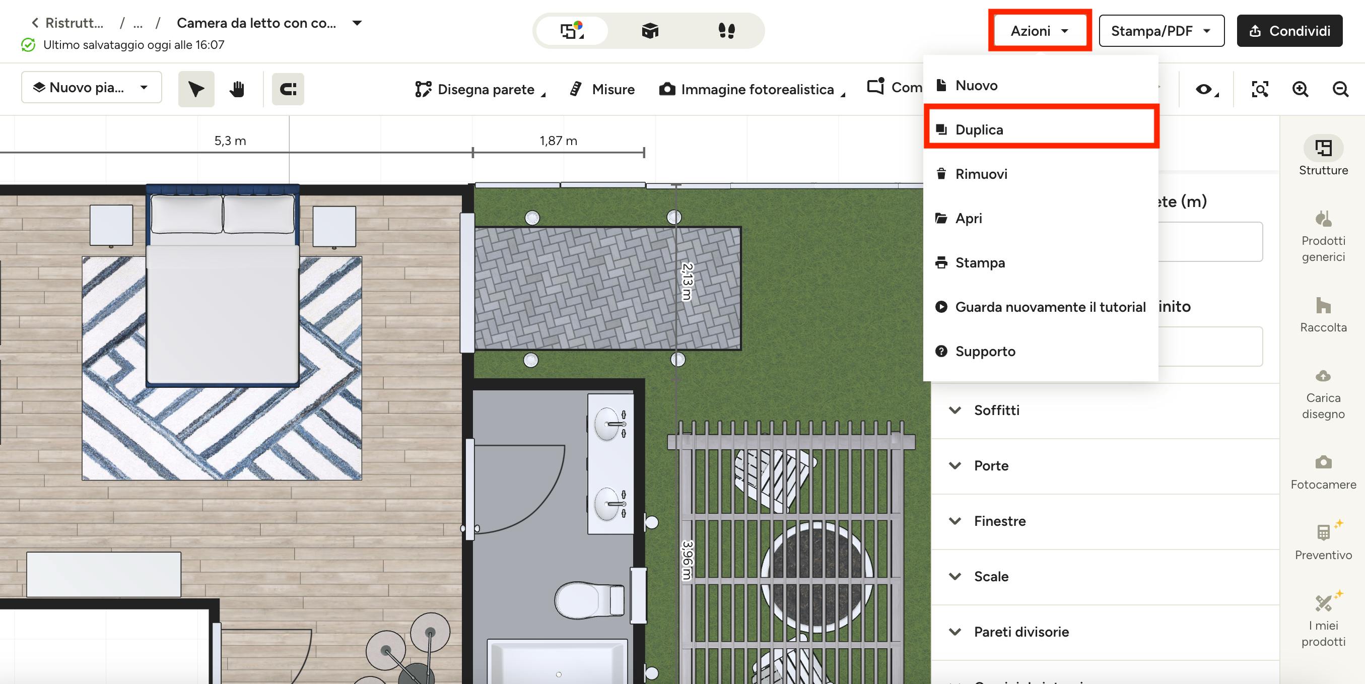This screenshot has width=1365, height=684.
Task: Open I miei prodotti panel
Action: (1323, 620)
